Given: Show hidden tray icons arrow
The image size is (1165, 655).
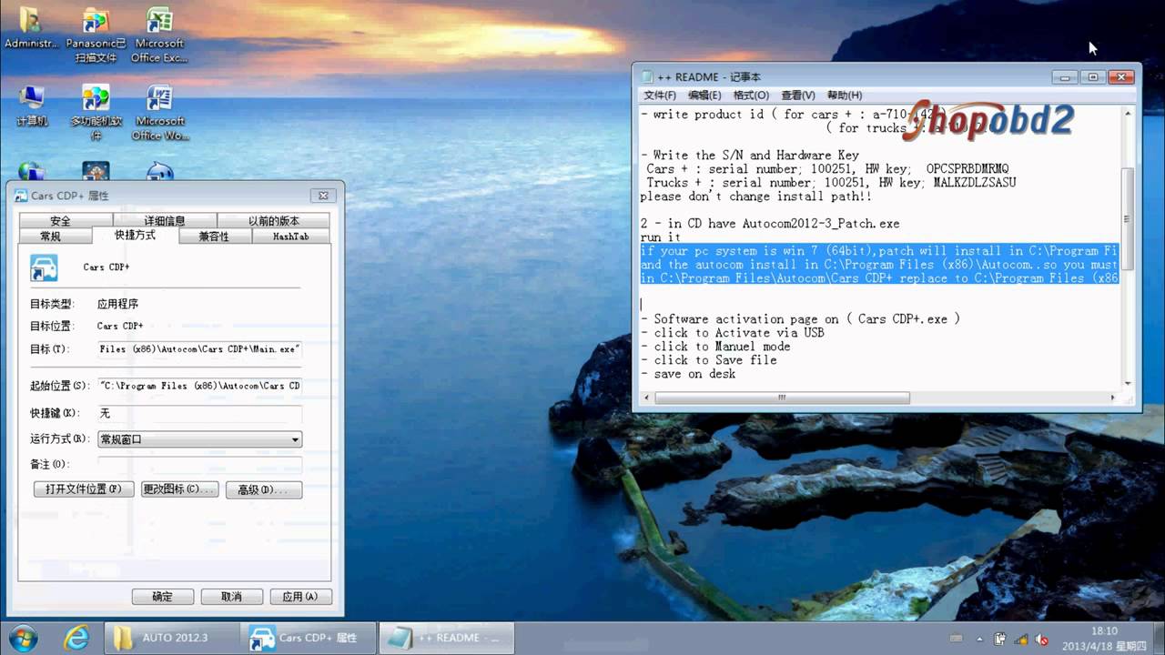Looking at the screenshot, I should [x=981, y=639].
